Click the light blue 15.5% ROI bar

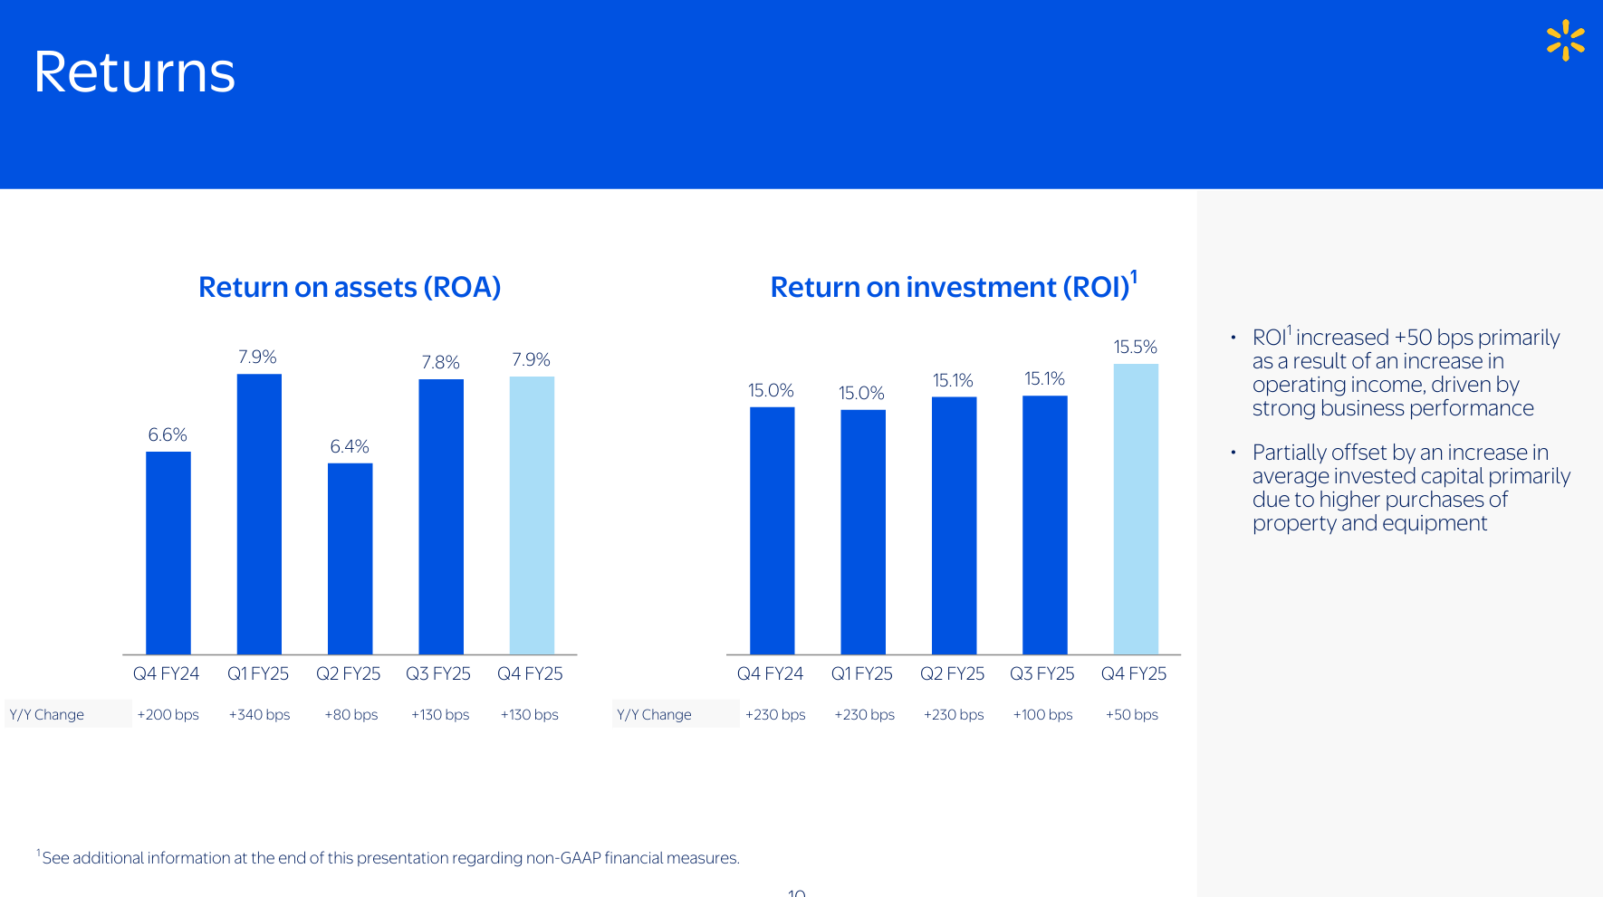1135,509
